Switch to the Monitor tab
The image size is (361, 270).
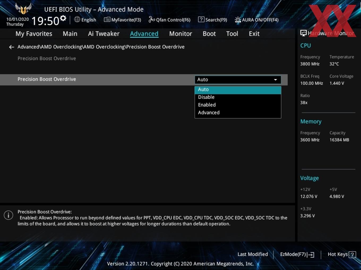[180, 34]
